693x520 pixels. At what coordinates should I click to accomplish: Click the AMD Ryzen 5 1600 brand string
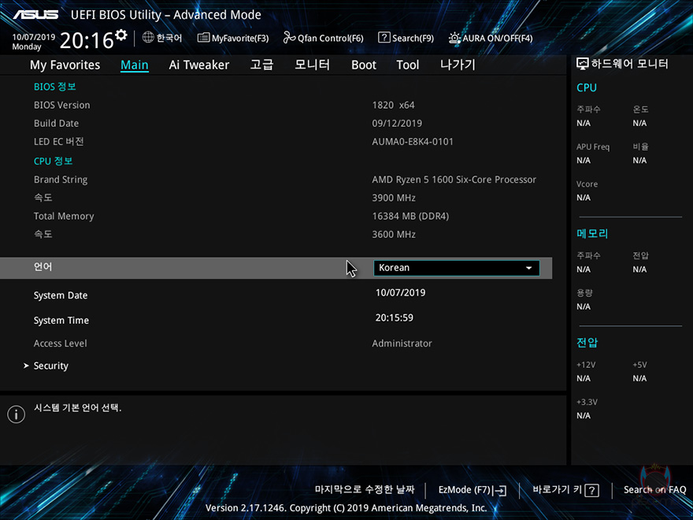click(x=454, y=180)
